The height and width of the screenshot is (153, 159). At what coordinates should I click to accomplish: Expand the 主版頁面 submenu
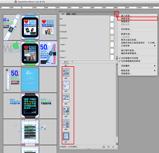pos(138,46)
